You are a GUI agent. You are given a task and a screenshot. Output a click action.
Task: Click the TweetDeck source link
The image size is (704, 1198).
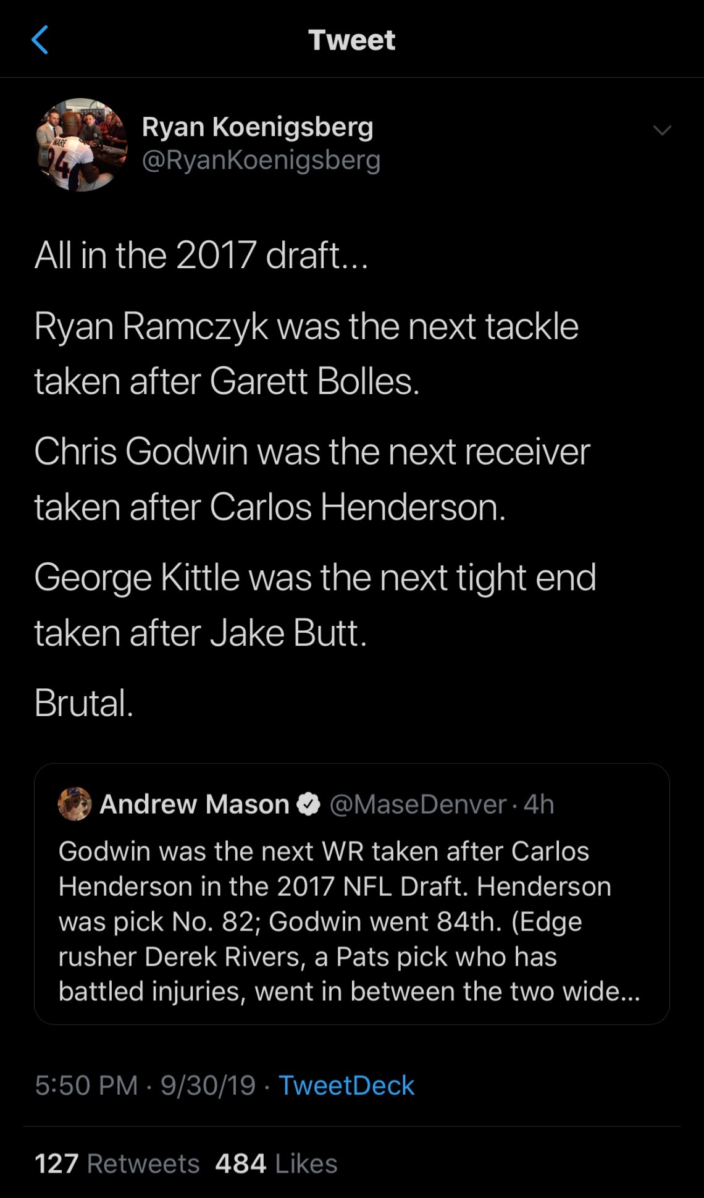point(346,1086)
